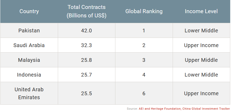The height and width of the screenshot is (111, 231).
Task: Select the Country column header
Action: coord(29,11)
